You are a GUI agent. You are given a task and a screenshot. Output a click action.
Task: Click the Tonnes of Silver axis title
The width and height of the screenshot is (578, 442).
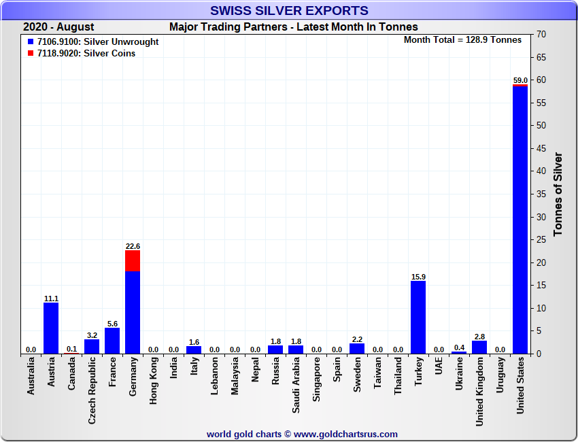click(x=558, y=194)
